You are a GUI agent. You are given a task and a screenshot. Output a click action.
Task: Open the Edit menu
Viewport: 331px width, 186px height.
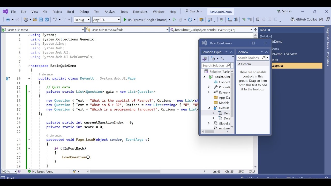(24, 12)
